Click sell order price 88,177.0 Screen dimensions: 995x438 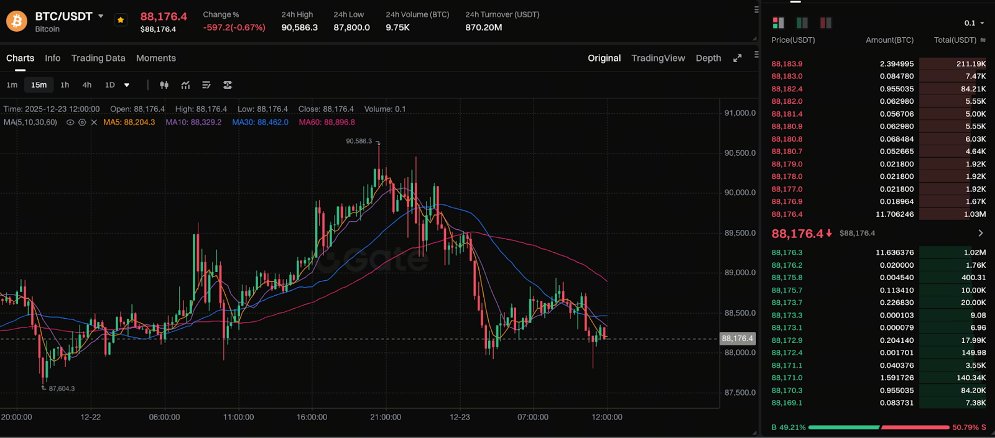click(787, 189)
